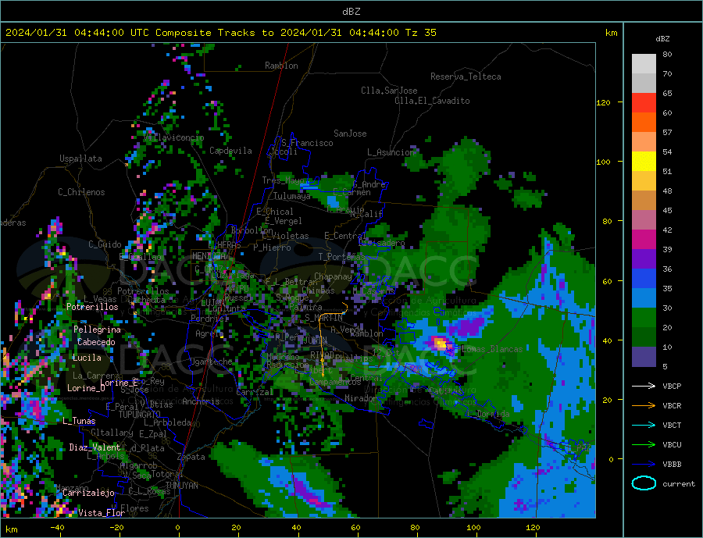Select the purple 36 dBZ color swatch
703x538 pixels.
644,259
